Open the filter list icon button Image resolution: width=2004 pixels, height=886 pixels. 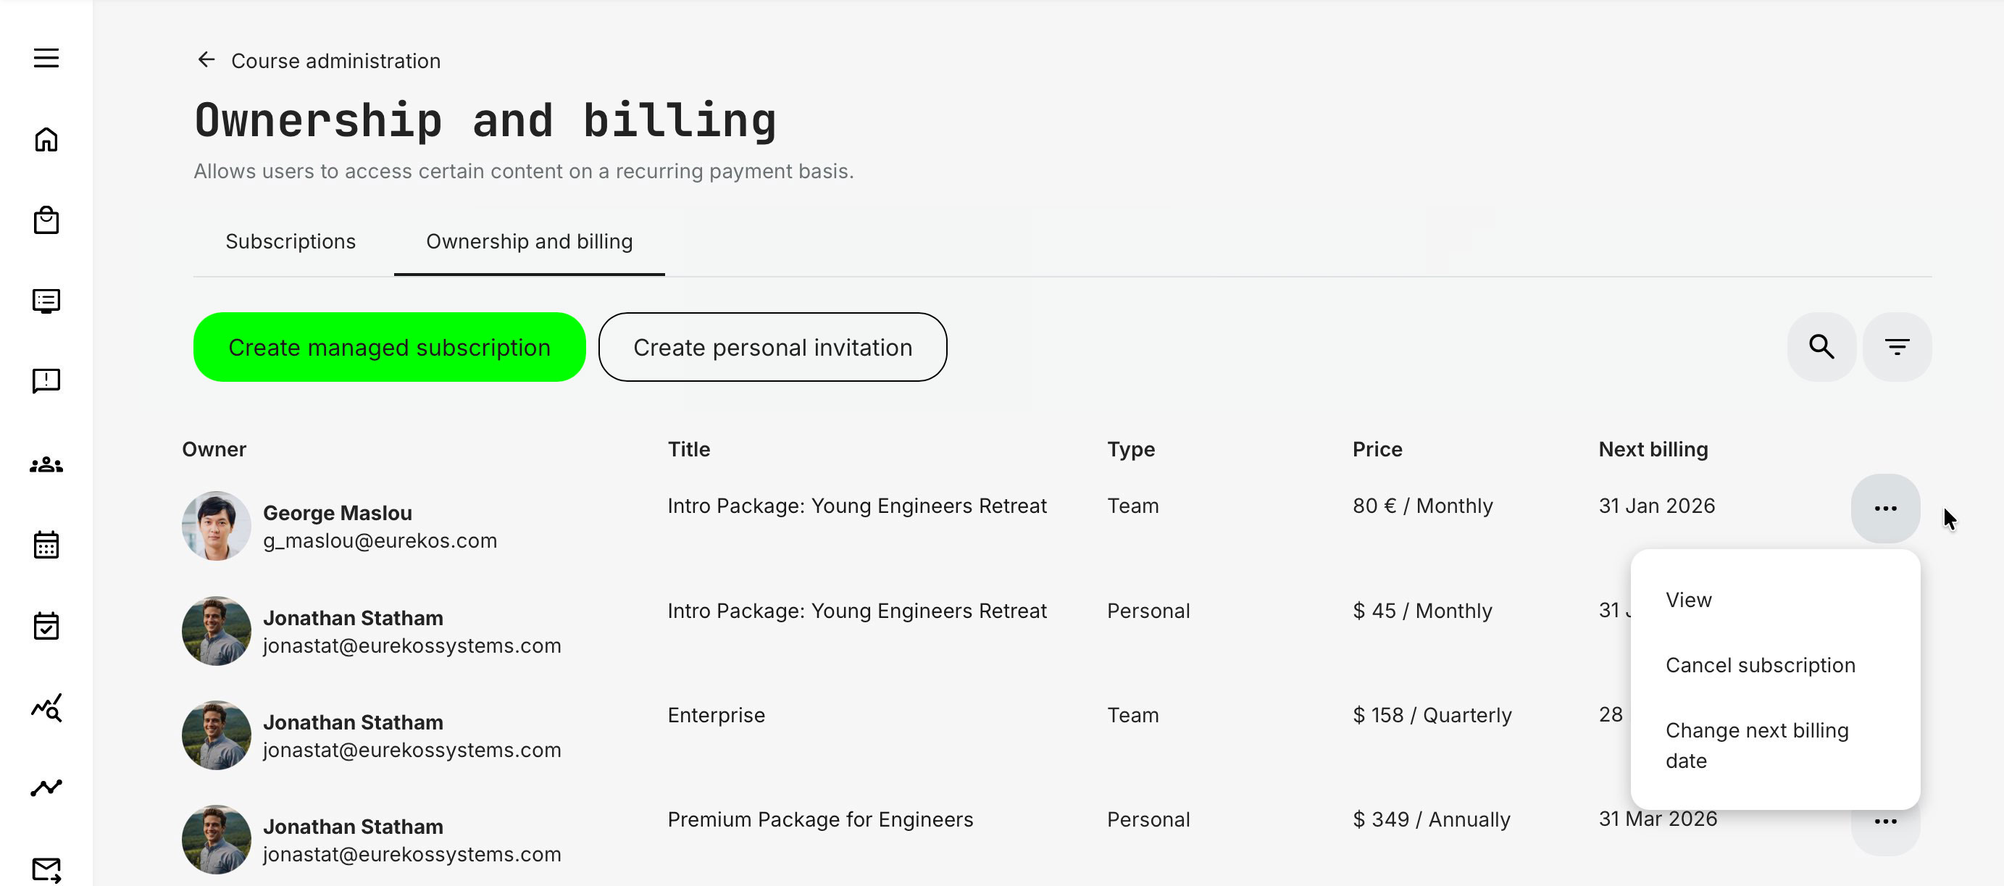(1897, 347)
